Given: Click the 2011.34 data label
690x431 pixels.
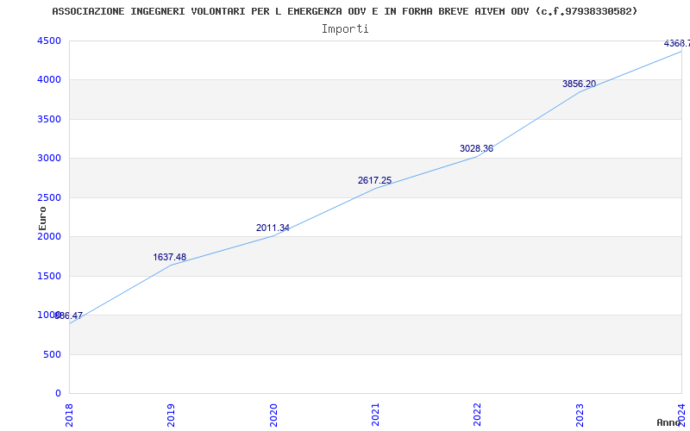Looking at the screenshot, I should pyautogui.click(x=273, y=228).
